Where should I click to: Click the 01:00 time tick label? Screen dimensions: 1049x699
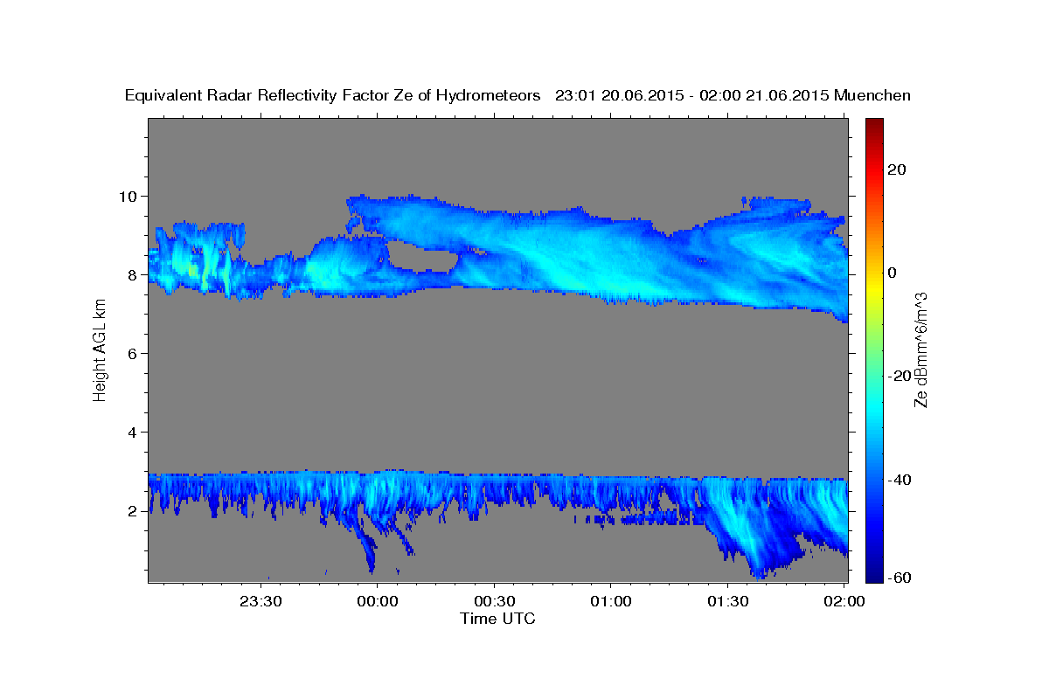(x=611, y=602)
